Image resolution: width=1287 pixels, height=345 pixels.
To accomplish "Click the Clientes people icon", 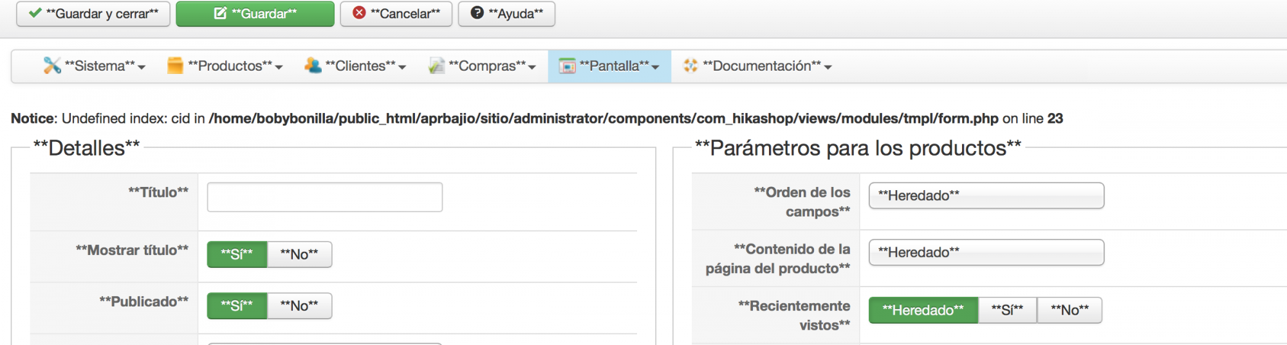I will (313, 66).
